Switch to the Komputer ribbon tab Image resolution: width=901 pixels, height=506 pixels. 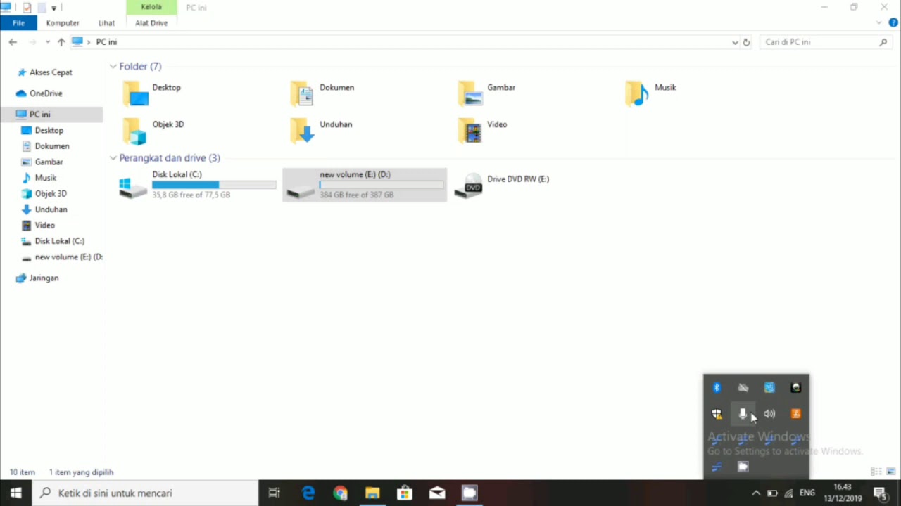(x=63, y=23)
